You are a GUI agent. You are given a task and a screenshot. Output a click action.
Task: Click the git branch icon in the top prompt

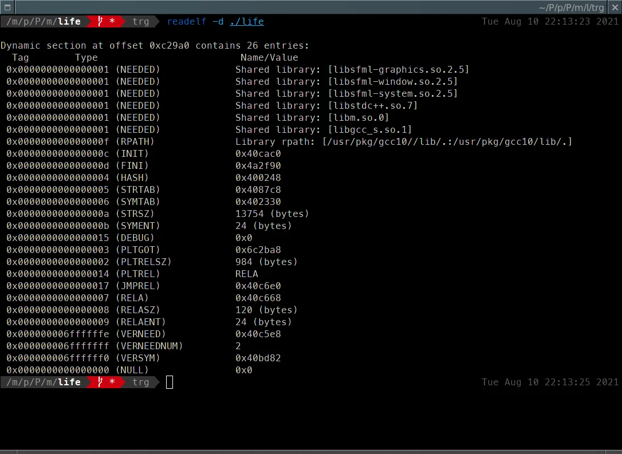click(x=100, y=22)
